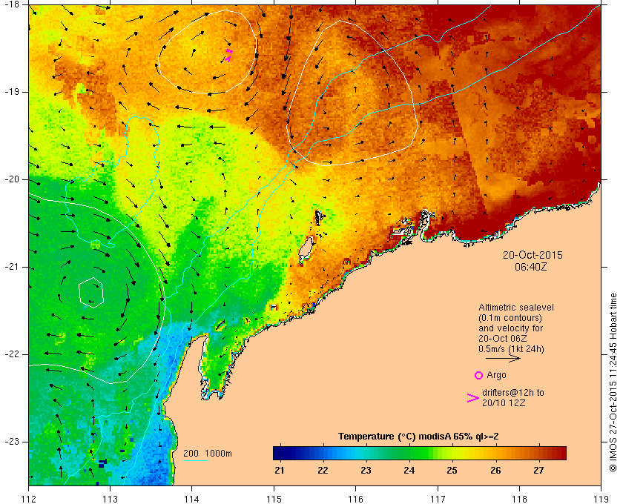This screenshot has width=623, height=504.
Task: Click the magenta drifter marker near 114.4E
Action: [x=228, y=56]
